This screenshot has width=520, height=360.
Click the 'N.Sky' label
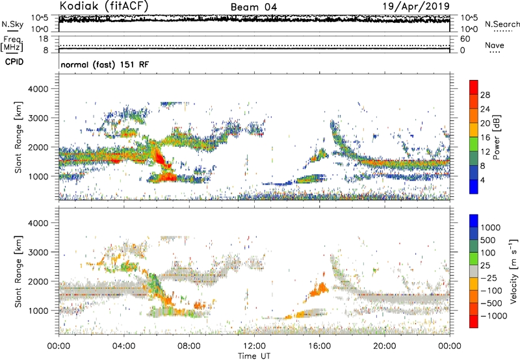12,24
